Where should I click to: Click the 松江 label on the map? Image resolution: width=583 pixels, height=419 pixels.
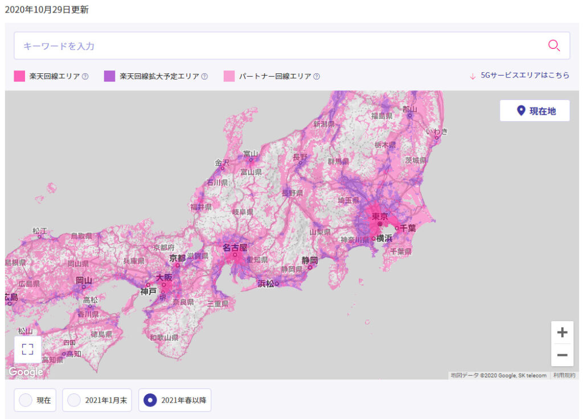click(39, 231)
